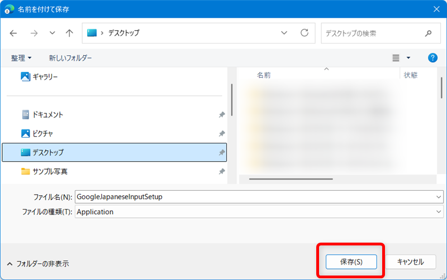Image resolution: width=447 pixels, height=280 pixels.
Task: Click the magnifier search icon
Action: (428, 33)
